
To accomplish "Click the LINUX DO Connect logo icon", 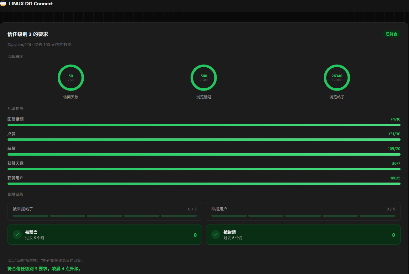I will tap(3, 4).
